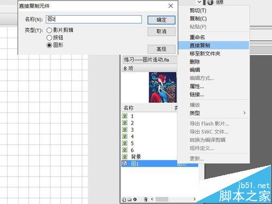The image size is (272, 204).
Task: Click the bitmap icon of 背景 item
Action: tap(125, 157)
